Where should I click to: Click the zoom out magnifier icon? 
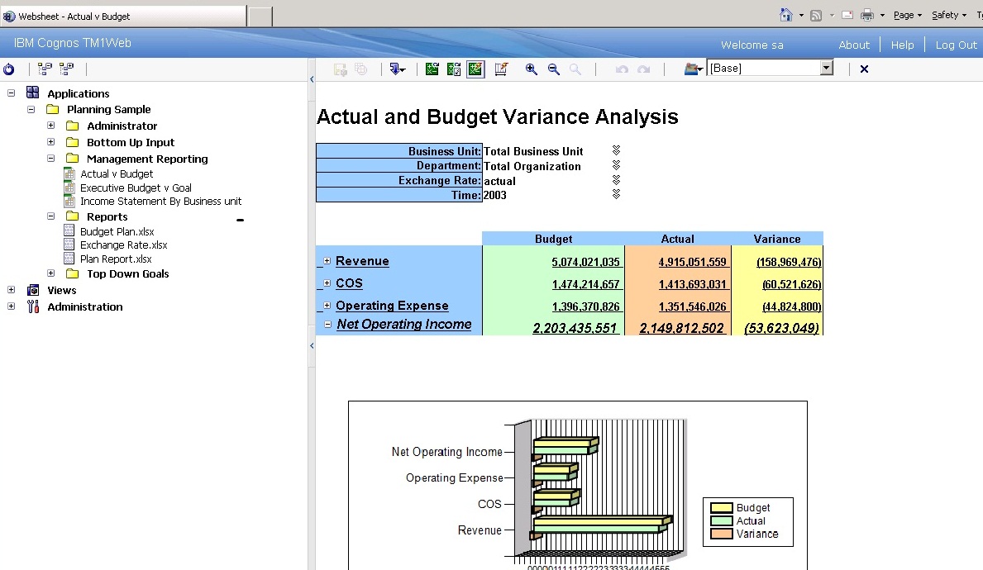[554, 69]
